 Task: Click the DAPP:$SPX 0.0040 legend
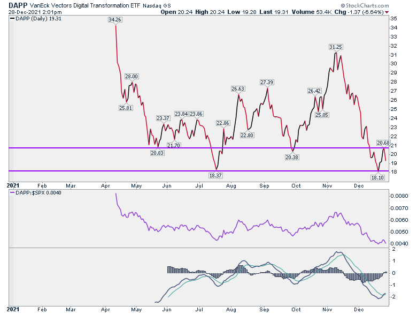coord(36,193)
